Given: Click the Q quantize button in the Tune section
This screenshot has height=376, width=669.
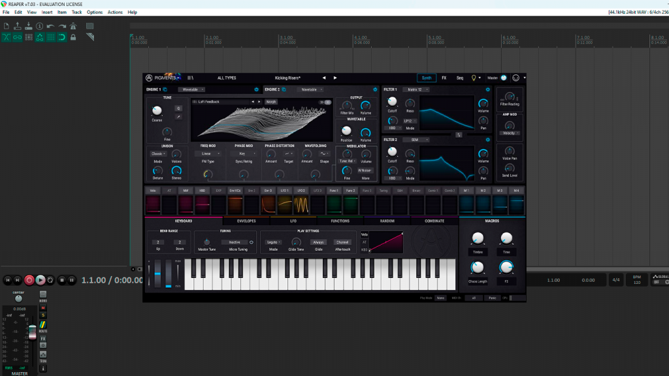Looking at the screenshot, I should [178, 108].
